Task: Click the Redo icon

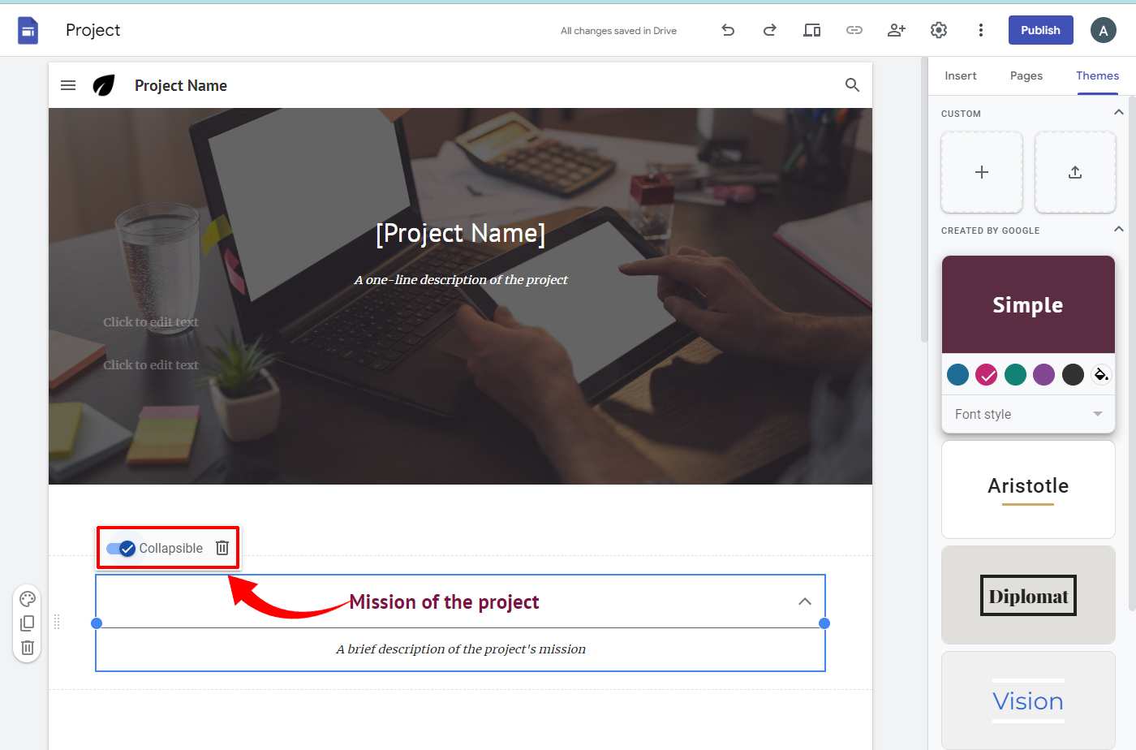Action: coord(769,30)
